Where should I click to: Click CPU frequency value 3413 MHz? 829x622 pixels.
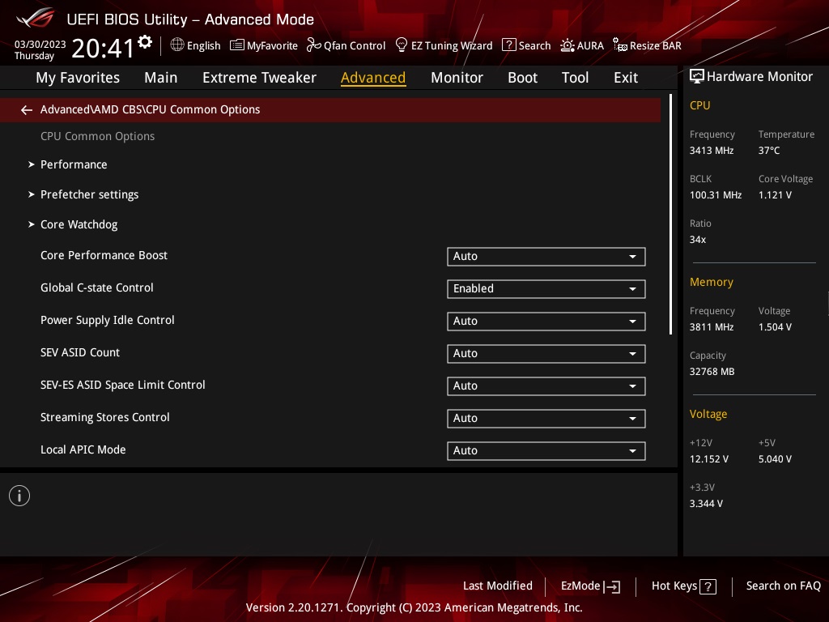click(x=711, y=151)
